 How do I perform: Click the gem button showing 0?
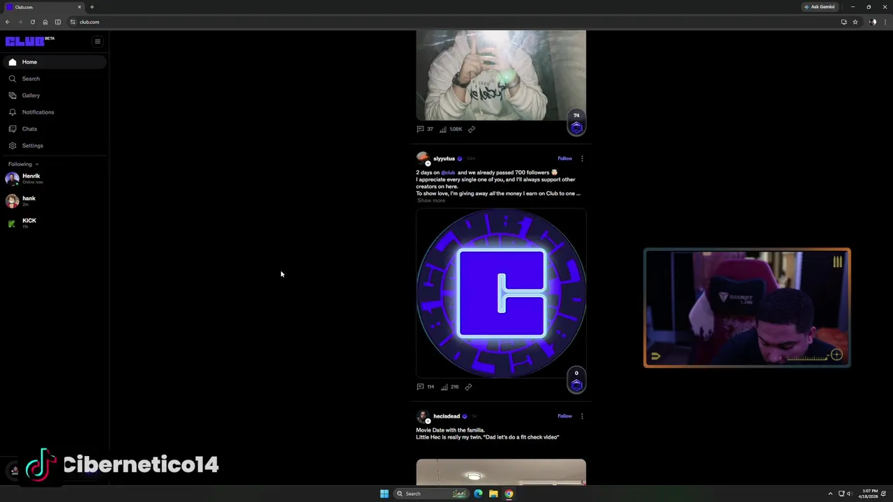click(x=576, y=381)
